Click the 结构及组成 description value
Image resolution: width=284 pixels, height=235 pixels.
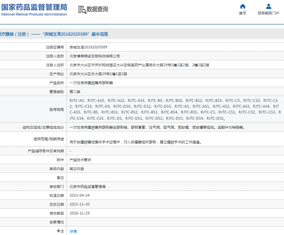157,127
